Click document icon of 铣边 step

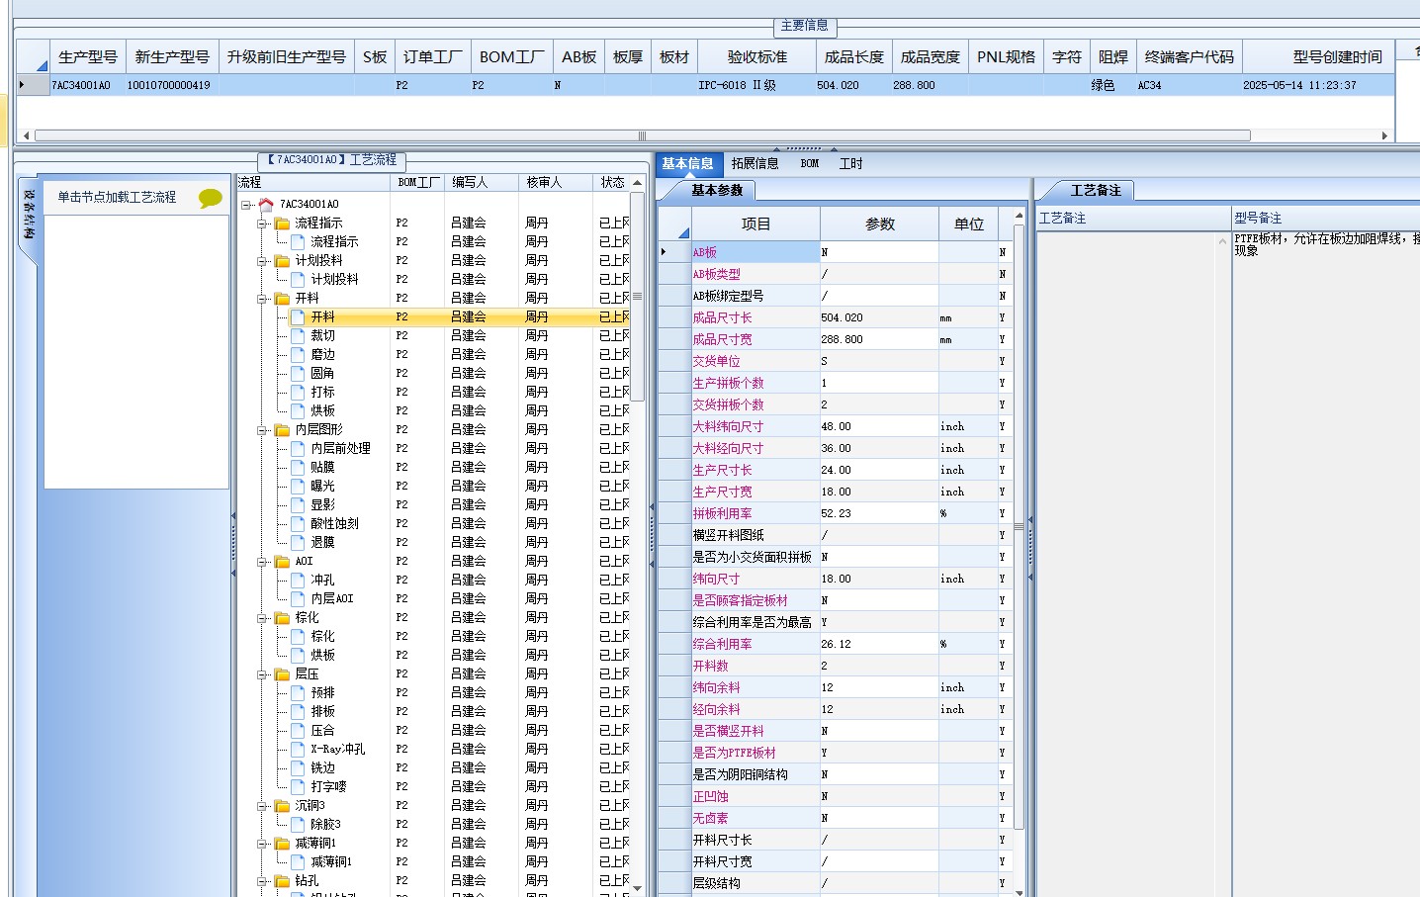click(x=298, y=768)
